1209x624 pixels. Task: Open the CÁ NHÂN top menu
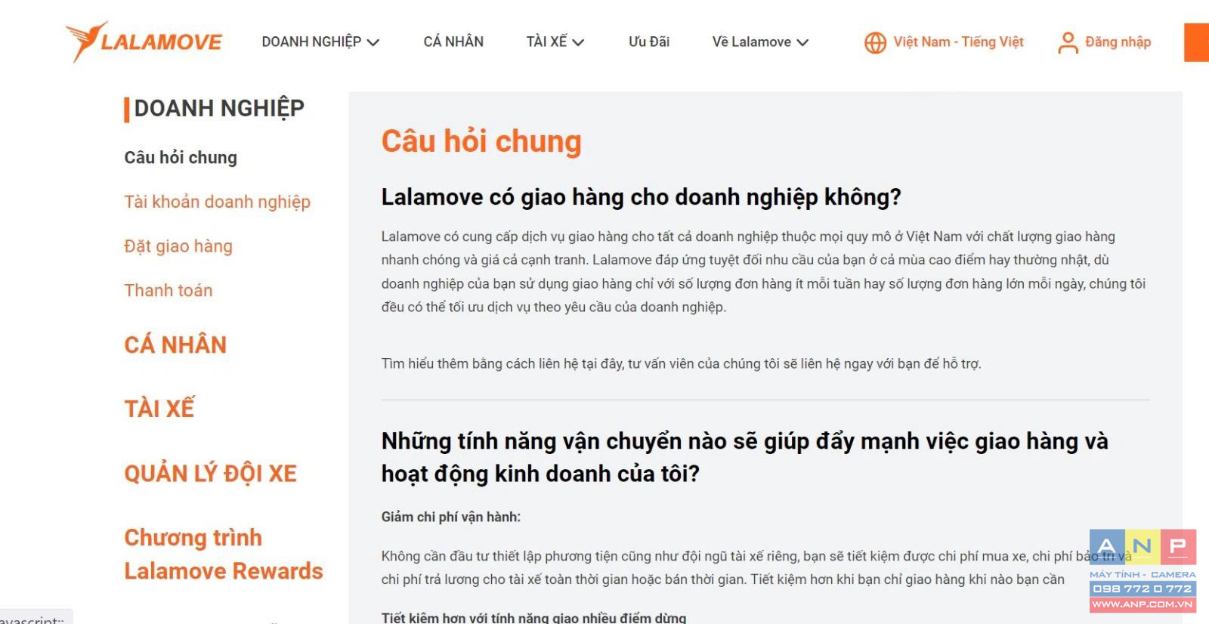(x=453, y=42)
